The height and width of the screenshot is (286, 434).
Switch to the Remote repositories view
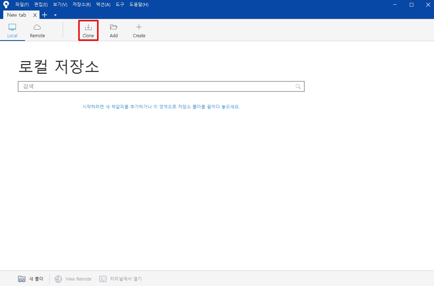37,30
